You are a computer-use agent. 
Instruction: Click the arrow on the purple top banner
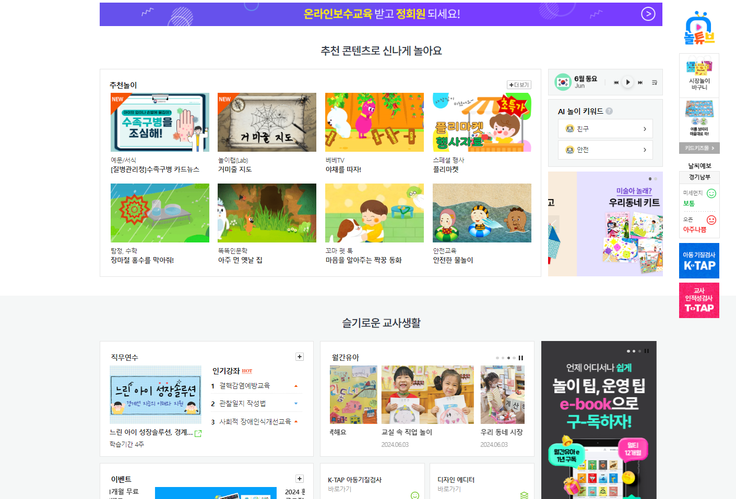pos(648,14)
